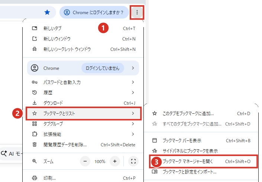
Task: Select ブックマークと設定をインポート... item
Action: pyautogui.click(x=201, y=172)
